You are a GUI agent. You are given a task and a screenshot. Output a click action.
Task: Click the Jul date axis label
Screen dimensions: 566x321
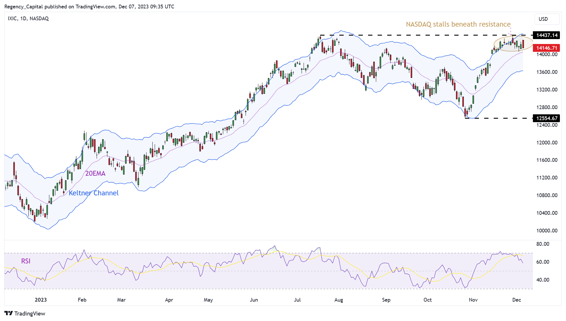click(297, 300)
